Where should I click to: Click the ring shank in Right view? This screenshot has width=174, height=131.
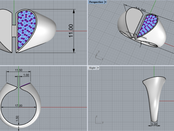[x=154, y=99]
